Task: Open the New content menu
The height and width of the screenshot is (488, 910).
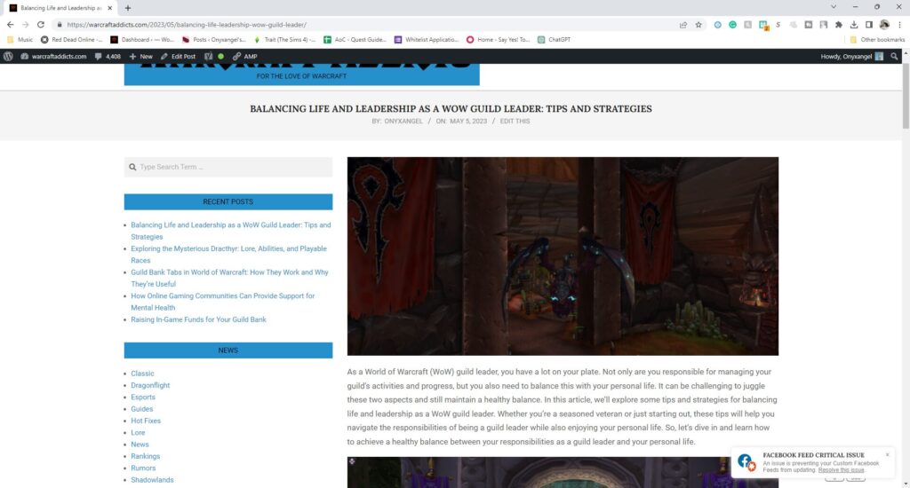Action: coord(141,56)
